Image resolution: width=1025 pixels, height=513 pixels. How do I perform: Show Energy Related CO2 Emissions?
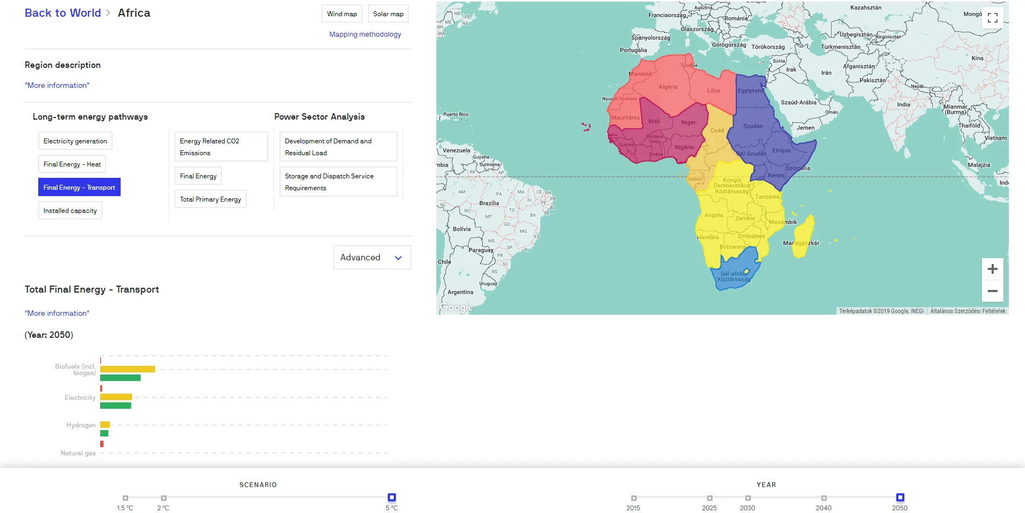[x=221, y=147]
